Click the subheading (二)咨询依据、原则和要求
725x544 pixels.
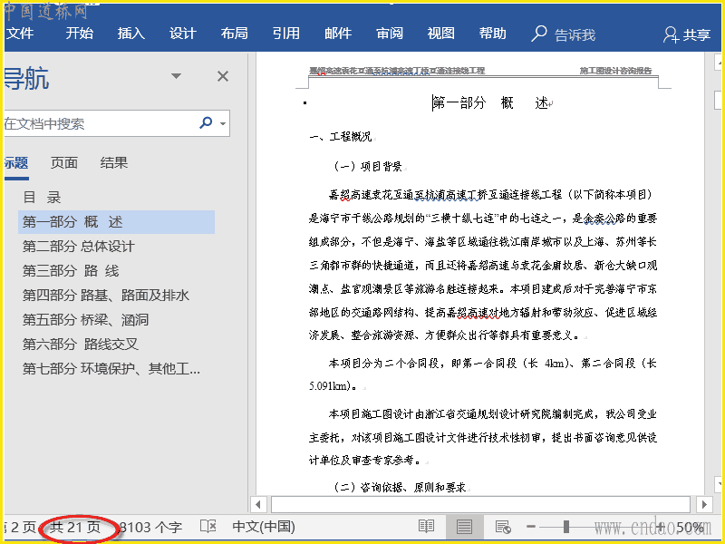(x=400, y=487)
